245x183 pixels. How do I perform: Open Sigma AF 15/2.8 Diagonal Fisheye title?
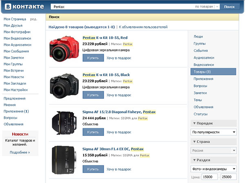pos(119,112)
